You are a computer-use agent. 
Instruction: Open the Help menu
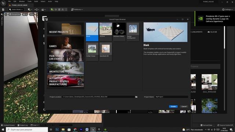click(56, 1)
